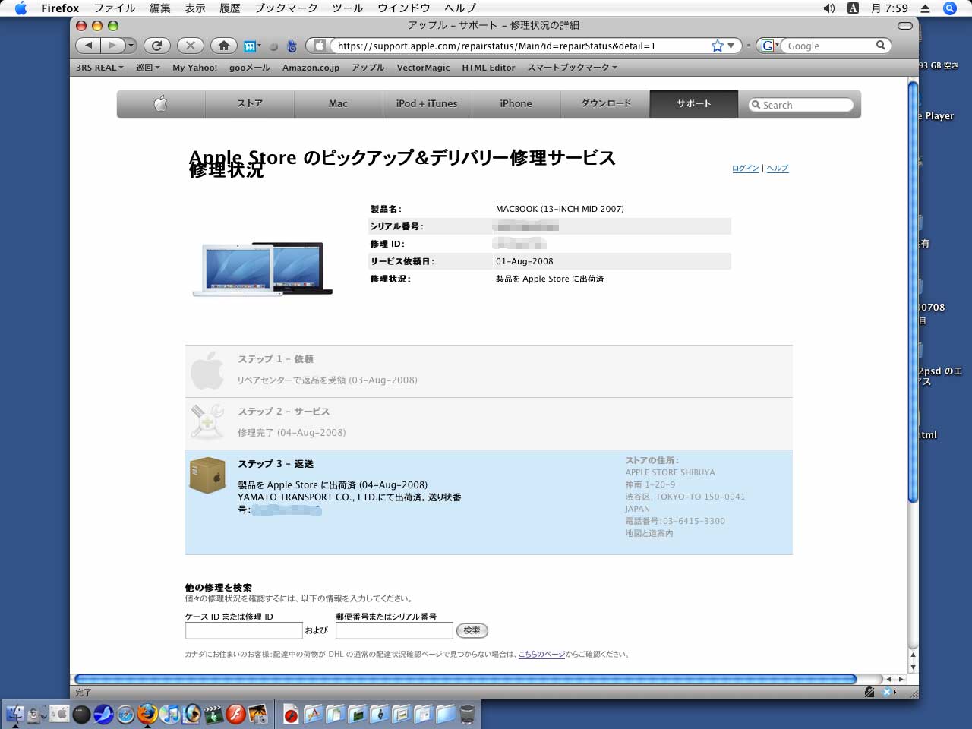Click the ログイン link
This screenshot has height=729, width=972.
click(745, 169)
